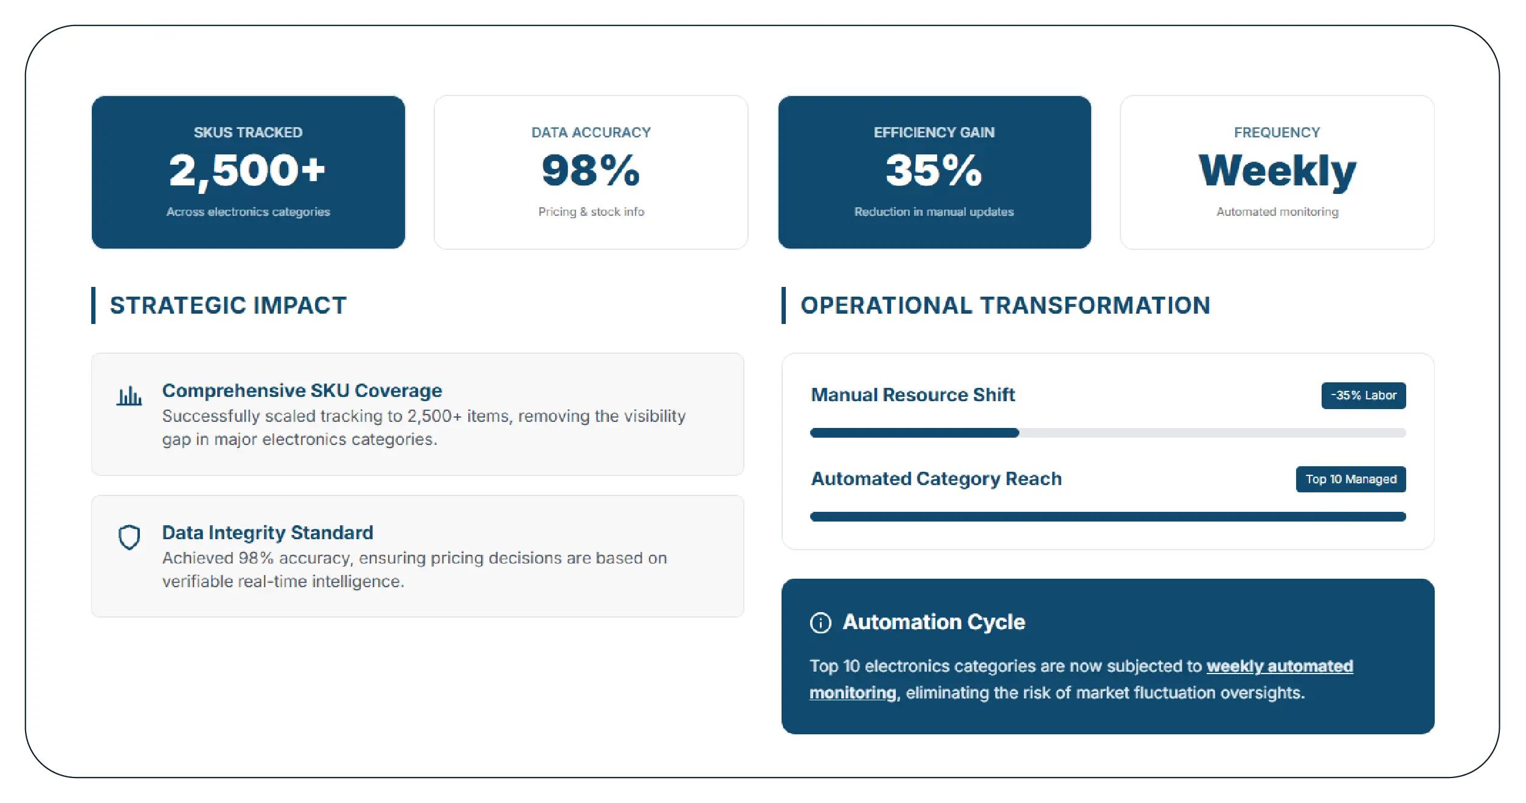The width and height of the screenshot is (1526, 803).
Task: Click the vertical accent bar beside Strategic Impact
Action: (94, 306)
